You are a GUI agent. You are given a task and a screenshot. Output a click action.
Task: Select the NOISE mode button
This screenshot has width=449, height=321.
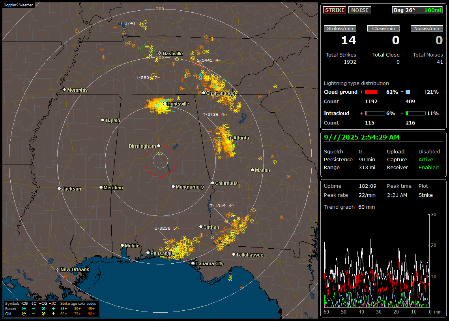(360, 10)
